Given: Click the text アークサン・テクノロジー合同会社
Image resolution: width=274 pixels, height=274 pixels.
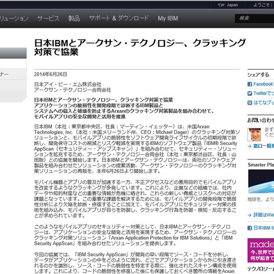Looking at the screenshot, I should click(x=72, y=90).
